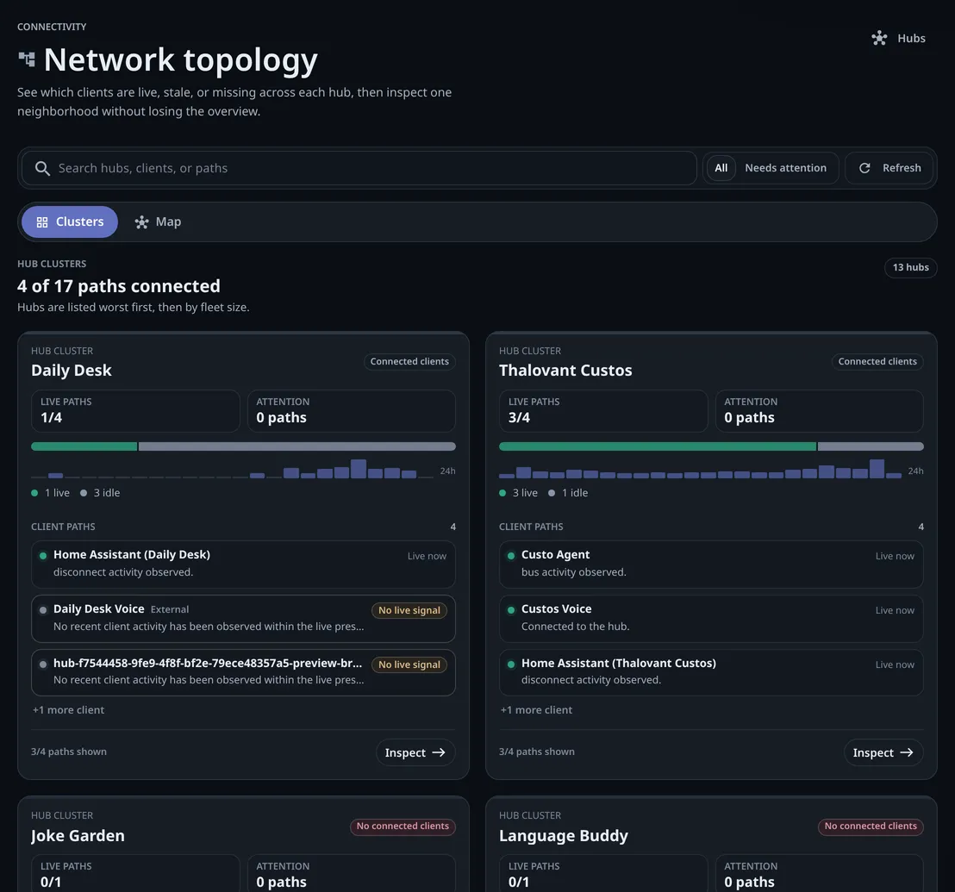Click the No live signal badge on Daily Desk Voice
This screenshot has height=892, width=955.
(x=409, y=610)
